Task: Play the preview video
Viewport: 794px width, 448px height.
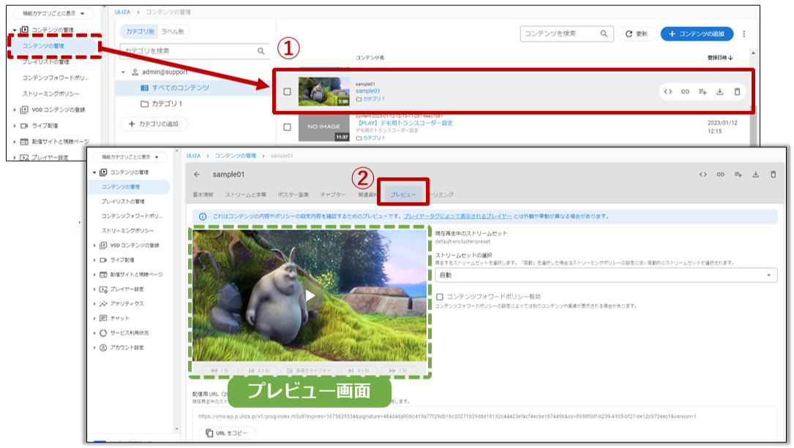Action: click(310, 296)
